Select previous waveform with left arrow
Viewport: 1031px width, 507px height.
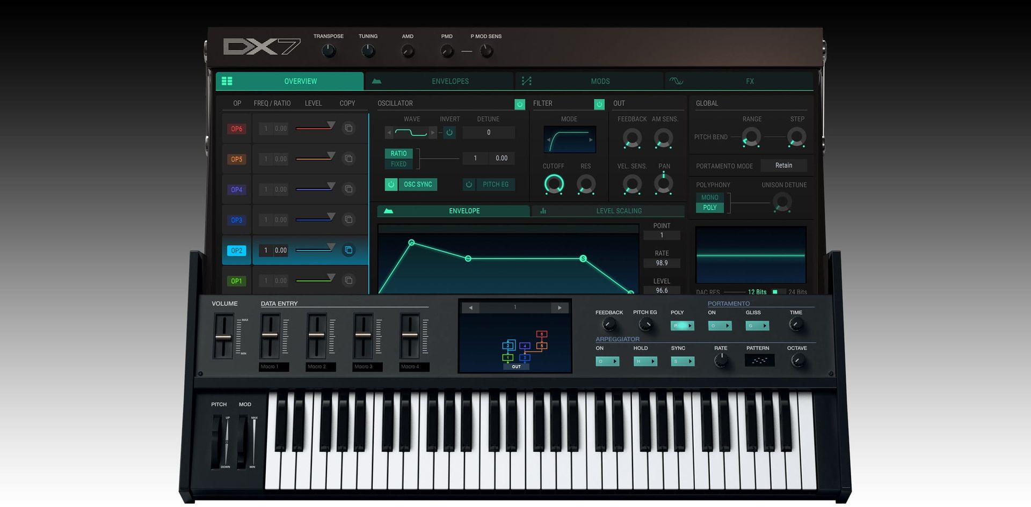(389, 133)
